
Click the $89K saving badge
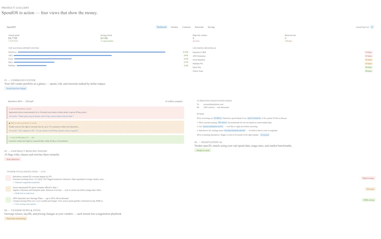coord(369,200)
